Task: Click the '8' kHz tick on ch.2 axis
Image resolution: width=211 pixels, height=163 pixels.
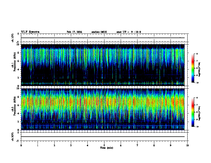Action: coord(19,97)
